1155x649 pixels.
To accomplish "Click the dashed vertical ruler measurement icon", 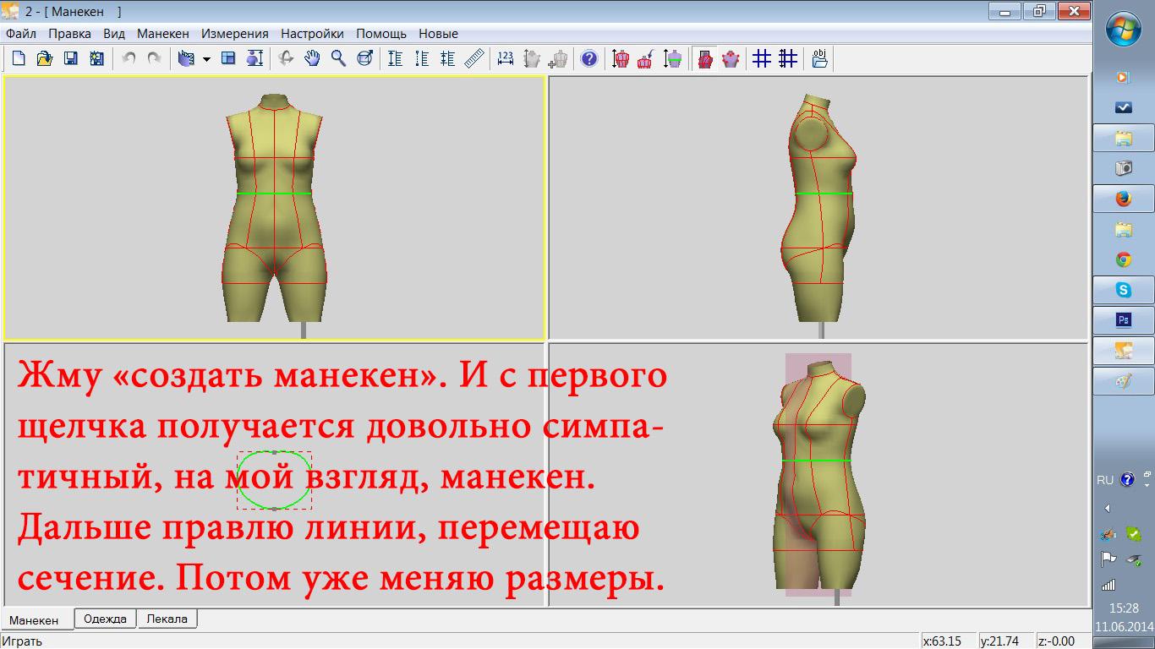I will (422, 58).
